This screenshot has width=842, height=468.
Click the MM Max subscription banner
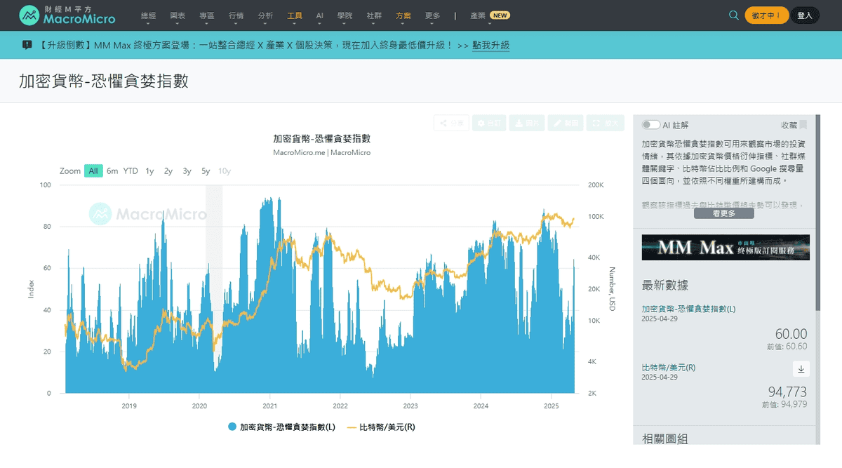(726, 247)
